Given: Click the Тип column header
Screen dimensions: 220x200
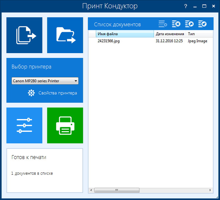Looking at the screenshot, I should pos(198,34).
